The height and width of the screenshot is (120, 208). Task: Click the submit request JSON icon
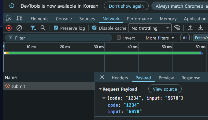(x=7, y=86)
